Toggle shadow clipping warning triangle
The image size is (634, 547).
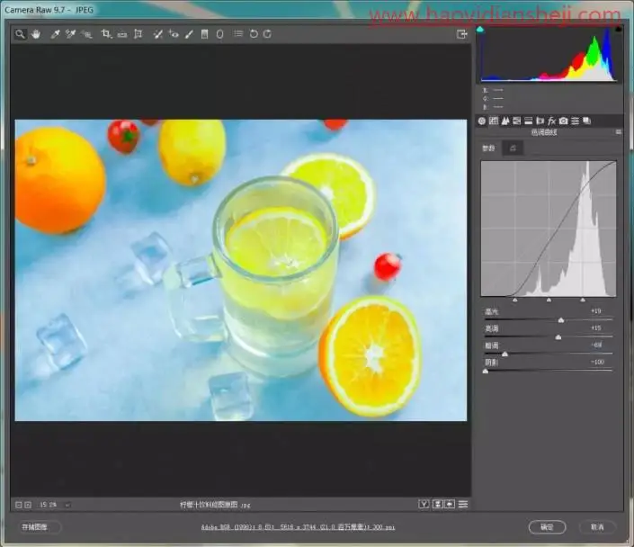click(480, 29)
